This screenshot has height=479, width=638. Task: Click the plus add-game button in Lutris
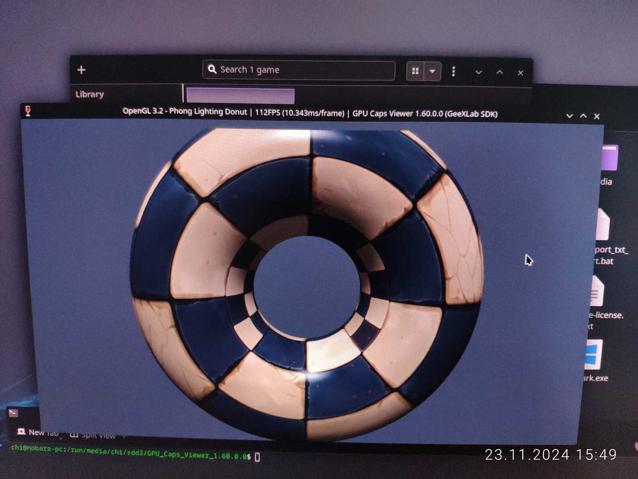coord(81,70)
